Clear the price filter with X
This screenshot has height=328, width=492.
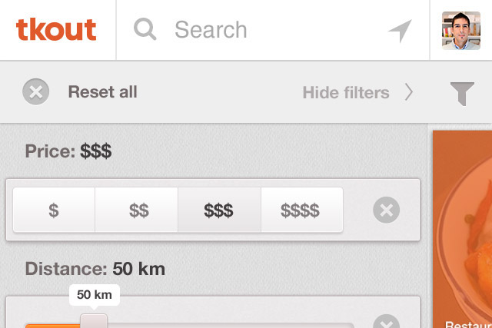386,210
